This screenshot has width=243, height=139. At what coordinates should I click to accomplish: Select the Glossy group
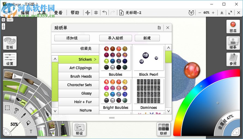(79, 93)
